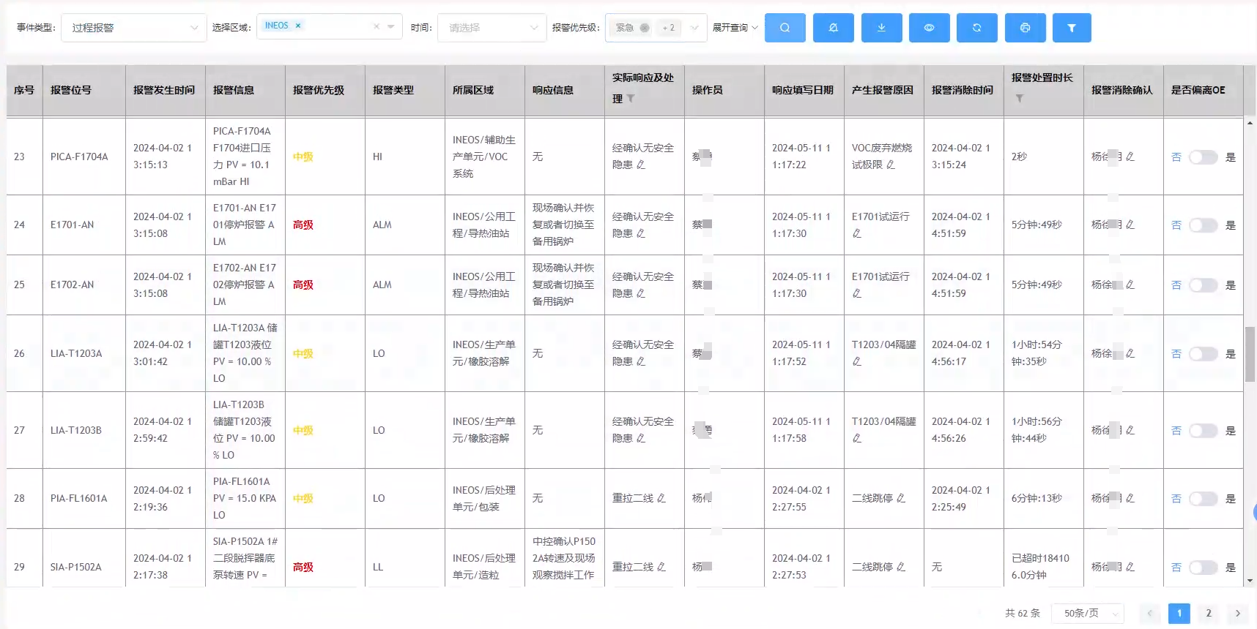
Task: Edit alarm cause T1203/04隔罐 in row 26
Action: coord(857,362)
